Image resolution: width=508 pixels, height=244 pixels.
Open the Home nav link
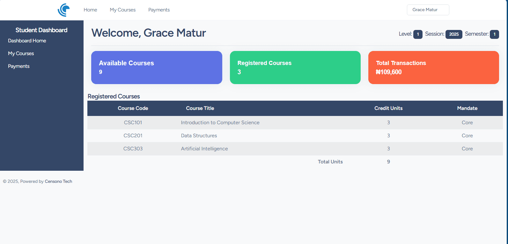coord(90,10)
